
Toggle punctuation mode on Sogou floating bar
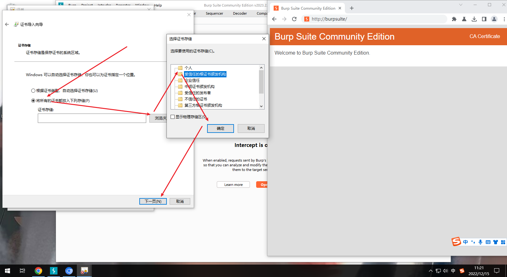473,242
